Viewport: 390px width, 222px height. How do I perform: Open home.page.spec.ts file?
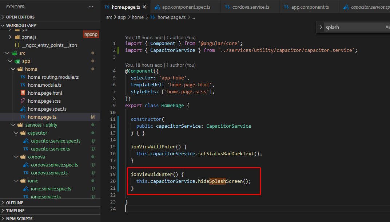point(47,109)
